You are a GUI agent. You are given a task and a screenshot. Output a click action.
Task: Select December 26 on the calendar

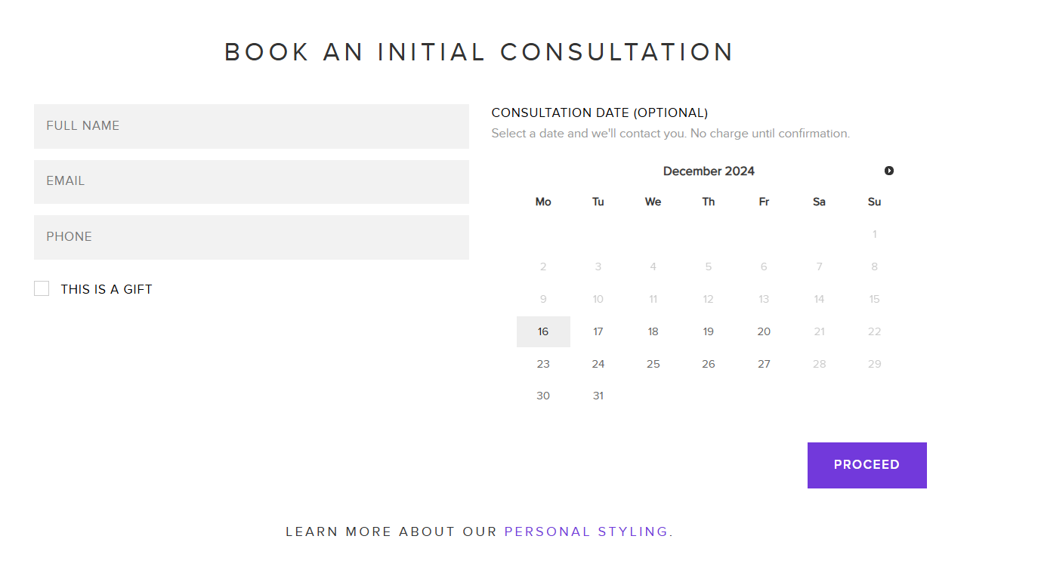[x=709, y=364]
